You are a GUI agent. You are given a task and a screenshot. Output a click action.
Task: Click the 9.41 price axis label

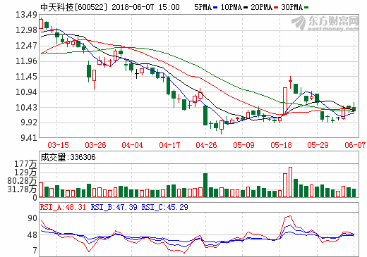coord(29,138)
